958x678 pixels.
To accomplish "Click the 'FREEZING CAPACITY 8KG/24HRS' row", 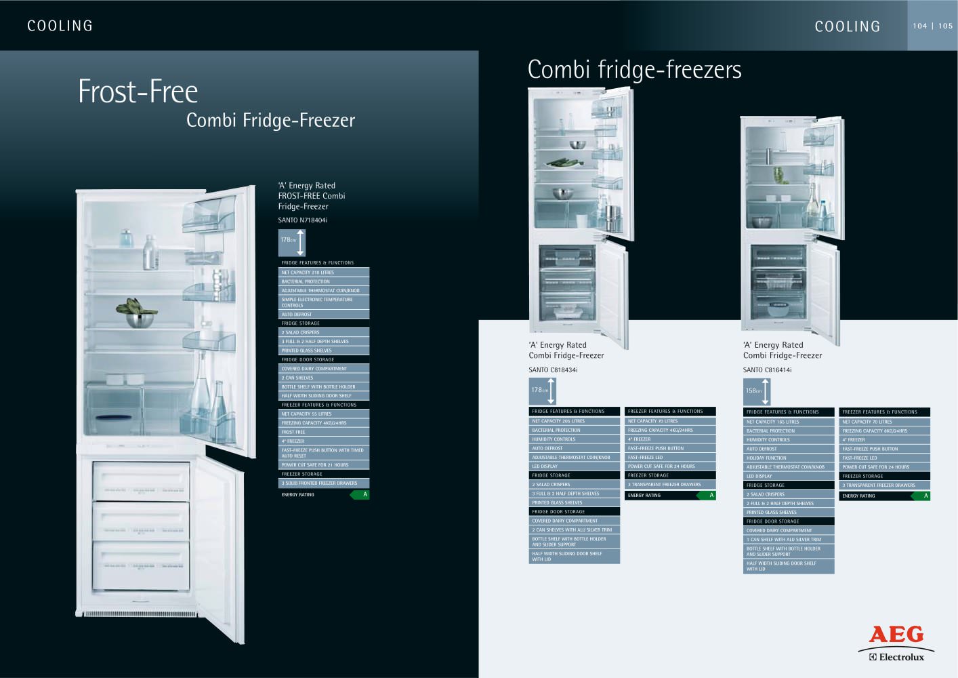I will (x=885, y=431).
